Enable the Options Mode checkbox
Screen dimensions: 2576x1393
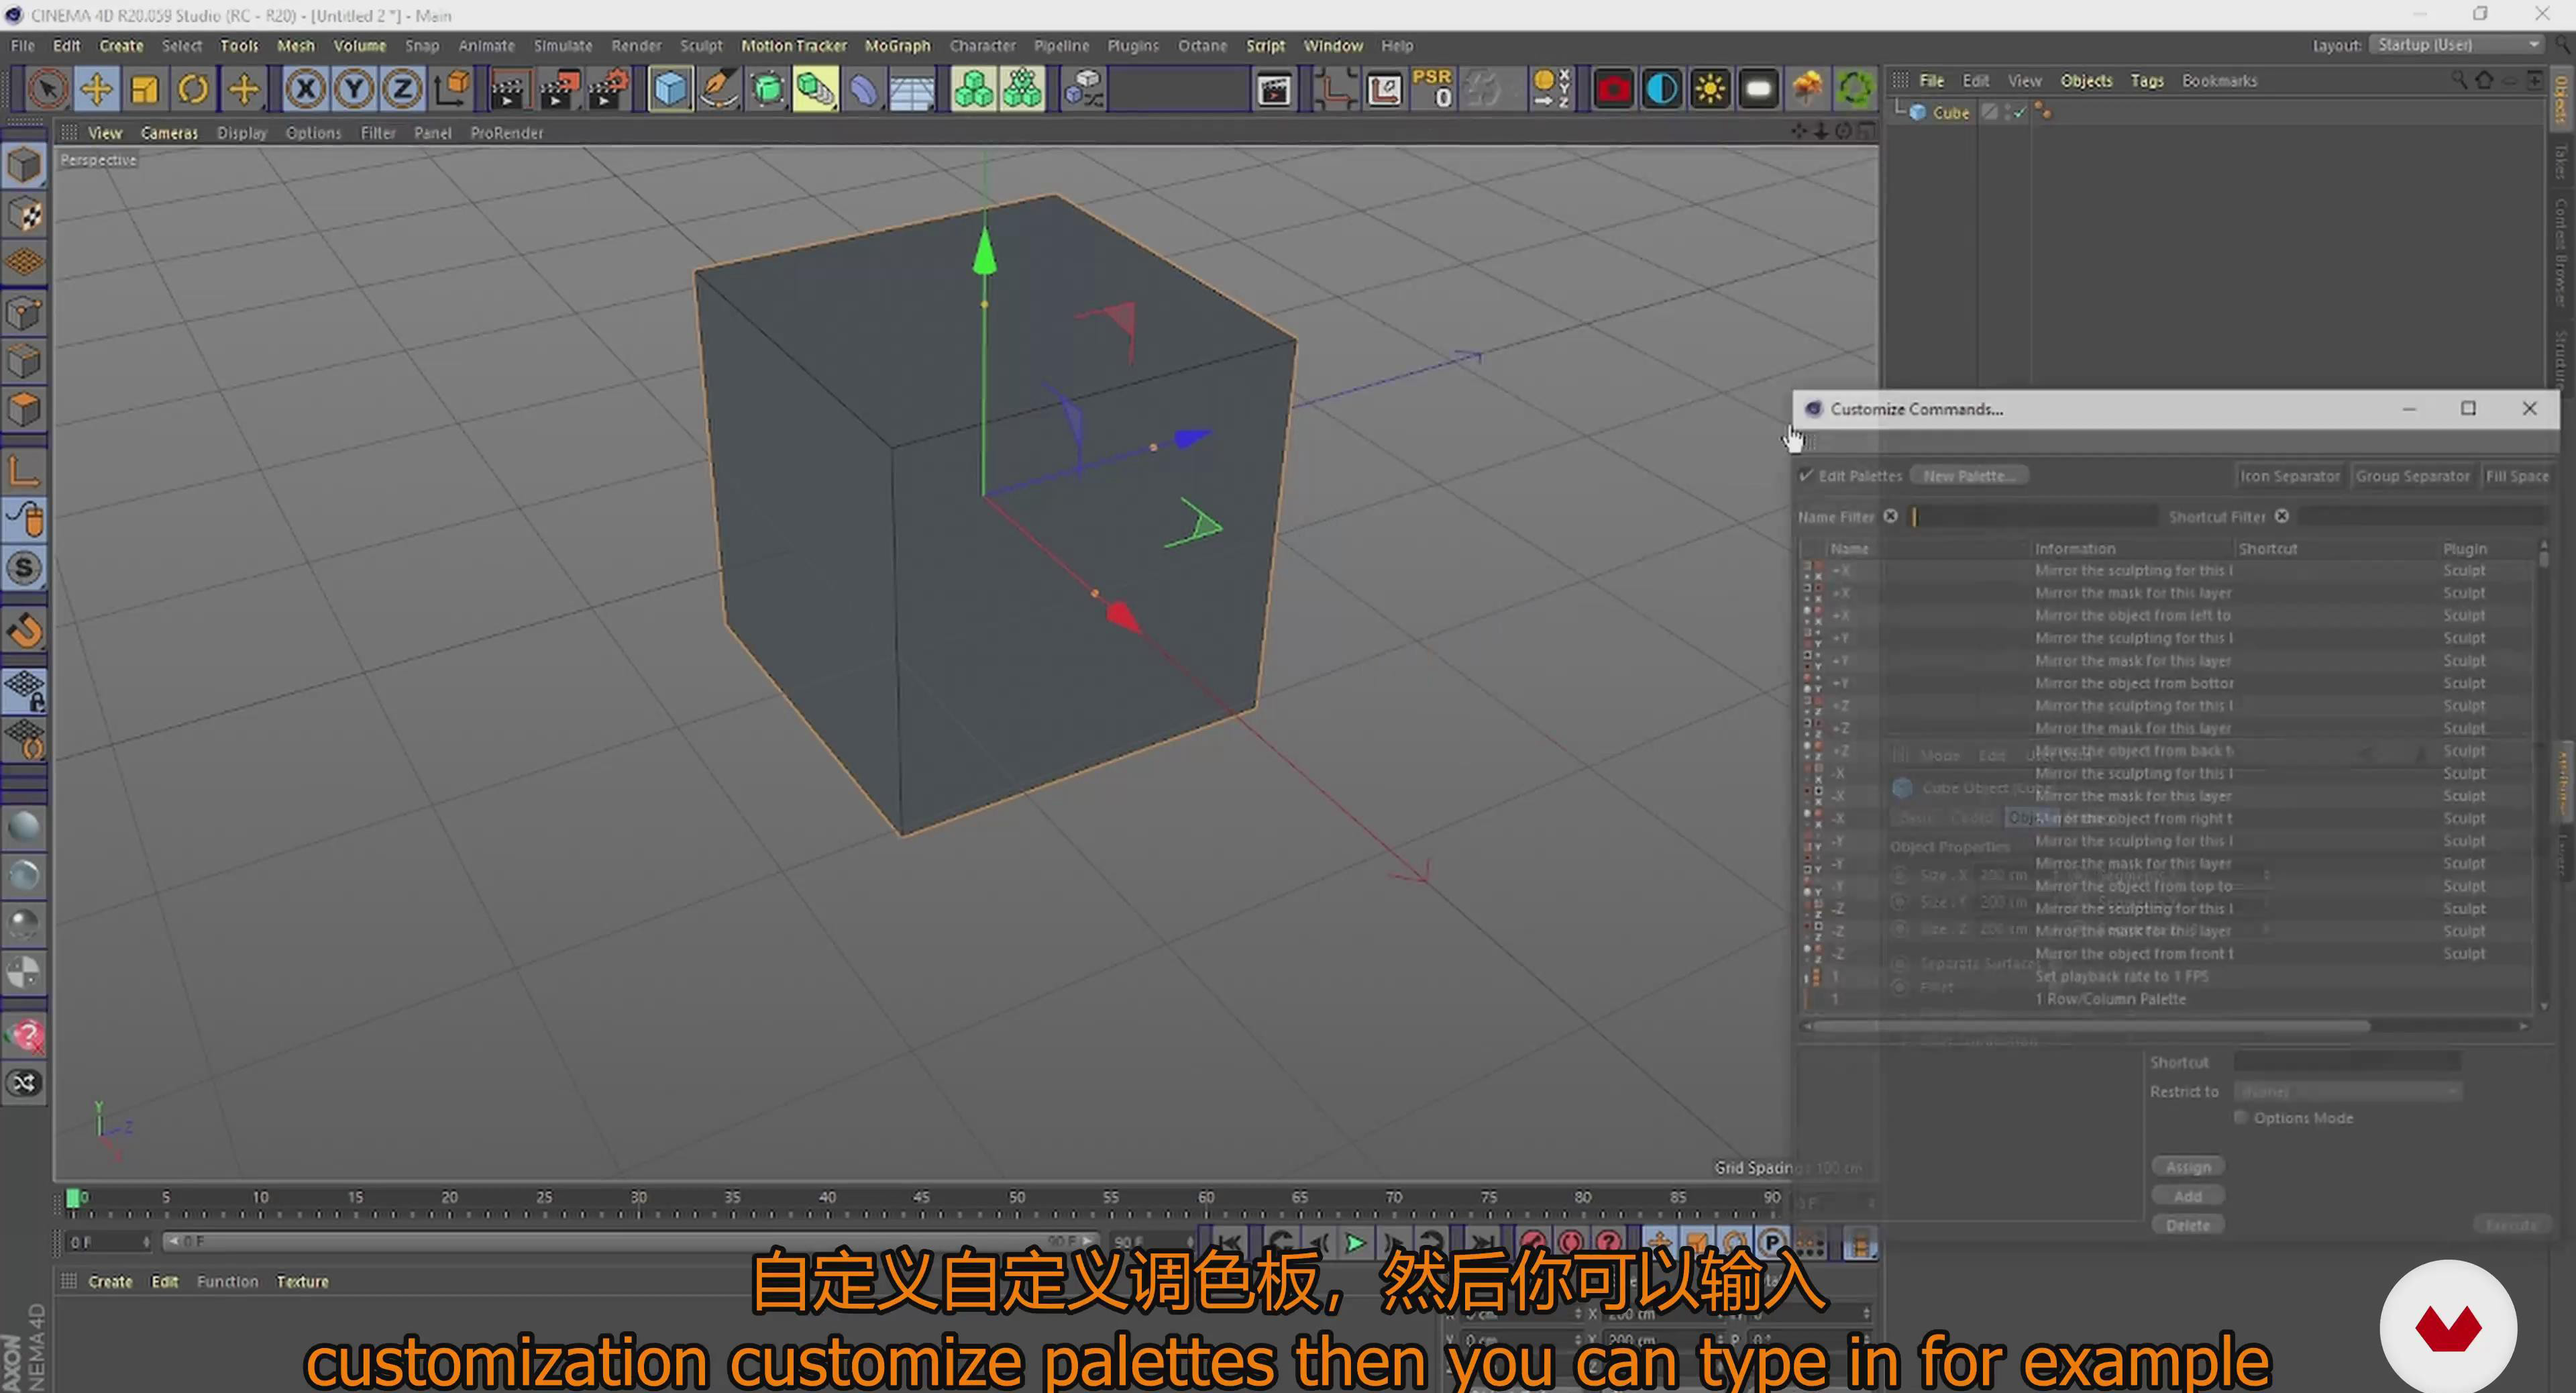click(2241, 1117)
